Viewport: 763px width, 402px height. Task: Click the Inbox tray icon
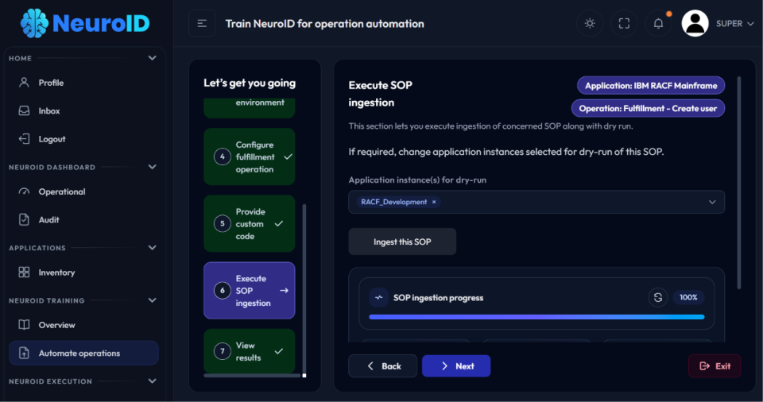[24, 110]
